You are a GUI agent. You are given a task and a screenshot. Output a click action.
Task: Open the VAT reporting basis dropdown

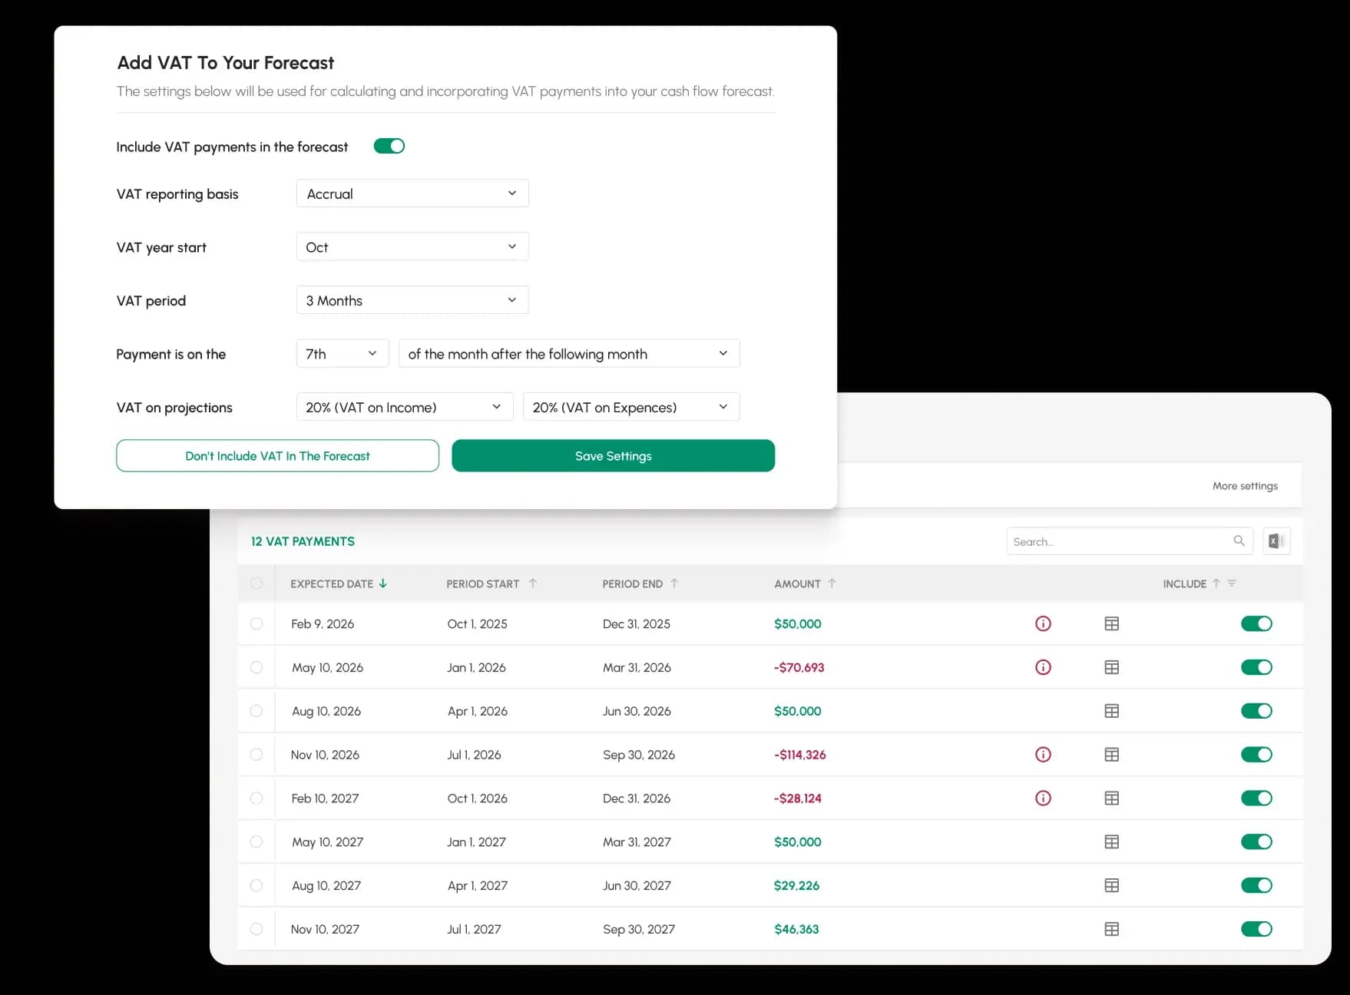click(x=412, y=193)
